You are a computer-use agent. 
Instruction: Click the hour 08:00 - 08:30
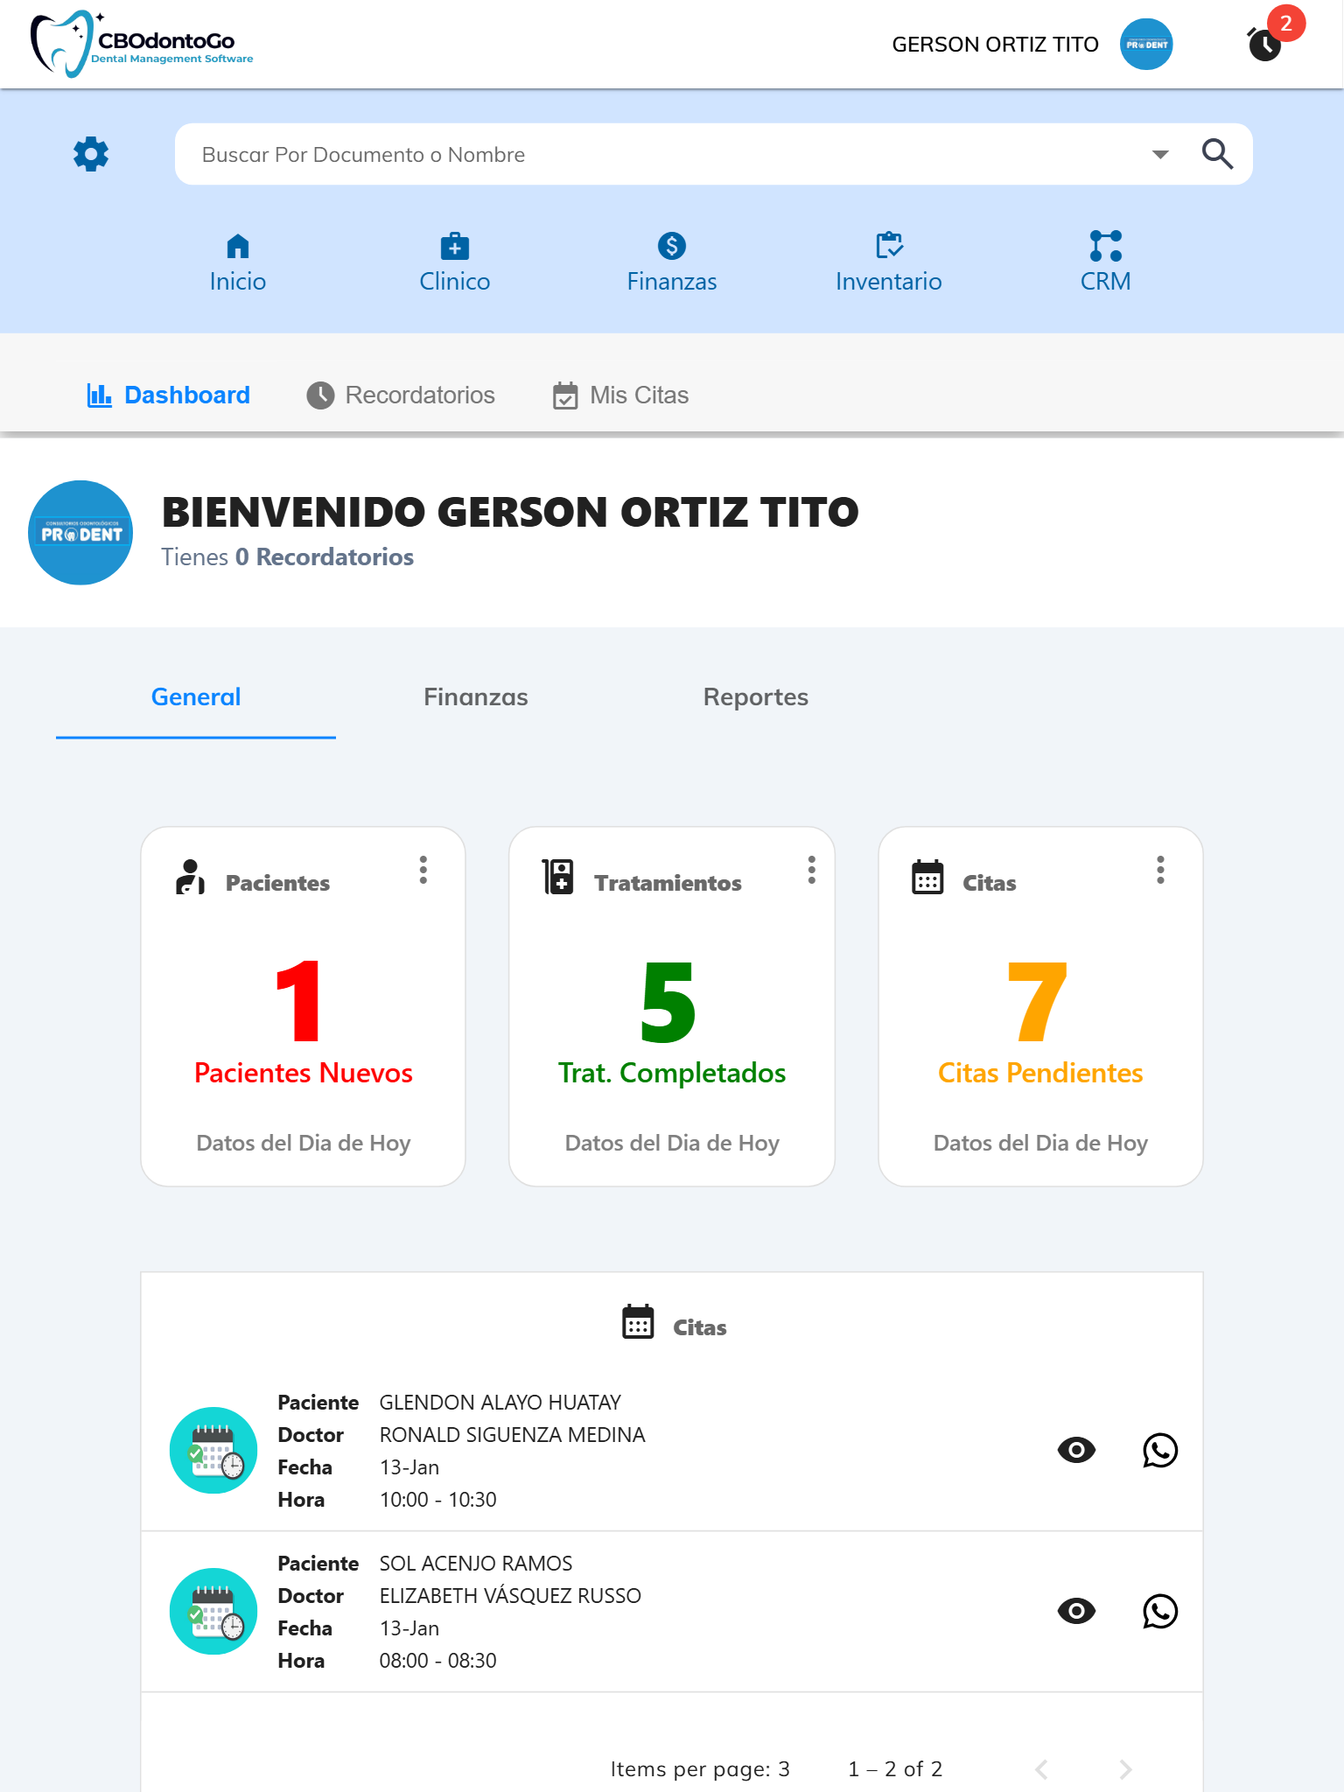pyautogui.click(x=437, y=1661)
